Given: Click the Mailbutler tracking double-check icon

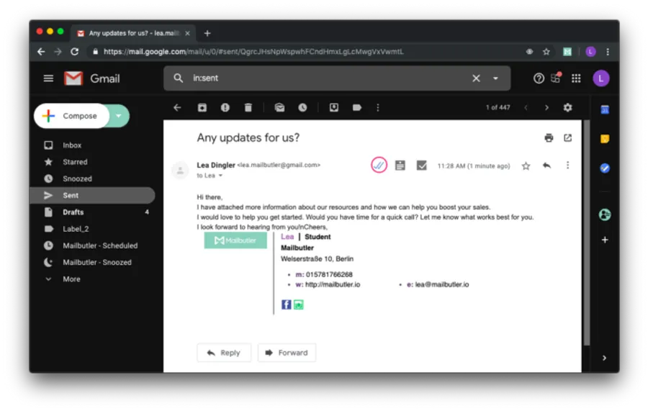Looking at the screenshot, I should (379, 165).
